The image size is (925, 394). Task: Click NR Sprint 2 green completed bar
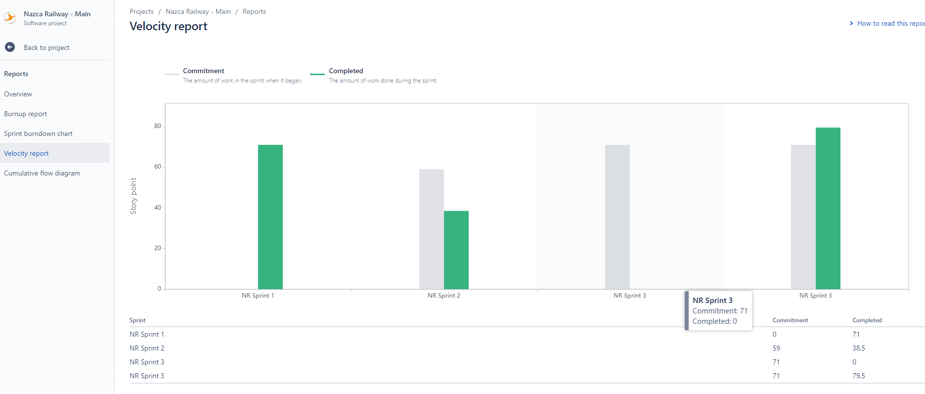456,250
